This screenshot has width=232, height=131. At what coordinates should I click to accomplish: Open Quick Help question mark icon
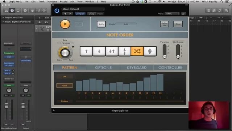(x=25, y=11)
